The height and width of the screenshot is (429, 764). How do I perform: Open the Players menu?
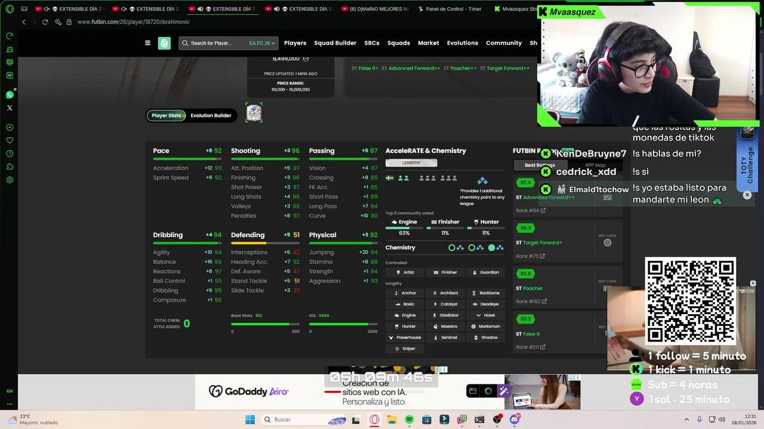(295, 43)
